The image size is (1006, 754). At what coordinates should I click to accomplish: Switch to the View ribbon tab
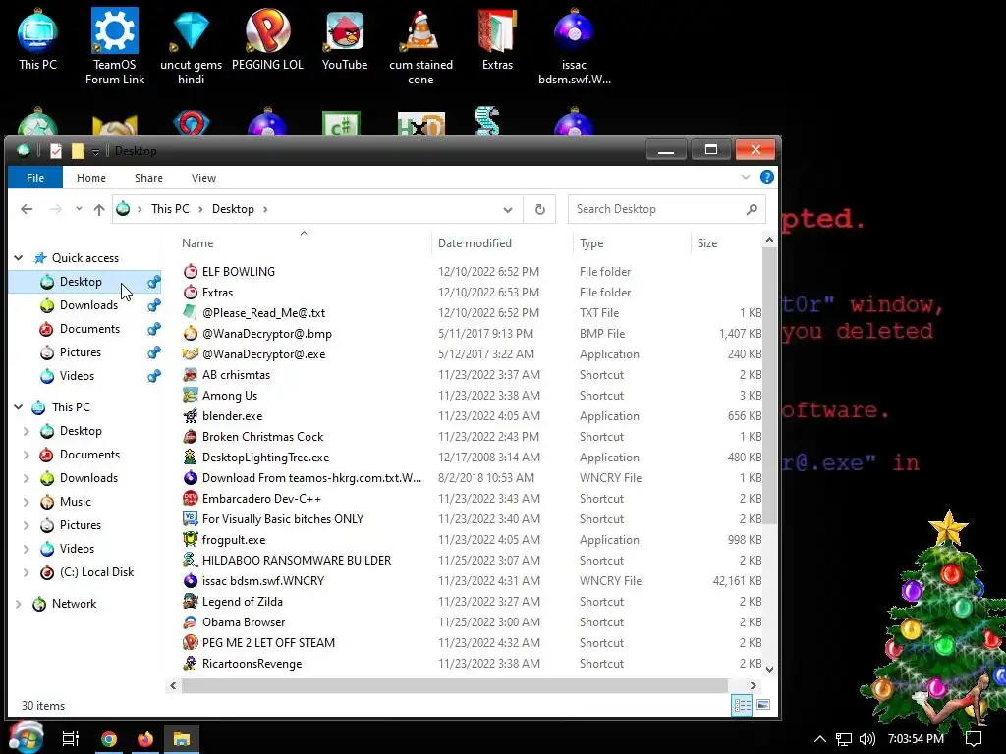coord(203,178)
